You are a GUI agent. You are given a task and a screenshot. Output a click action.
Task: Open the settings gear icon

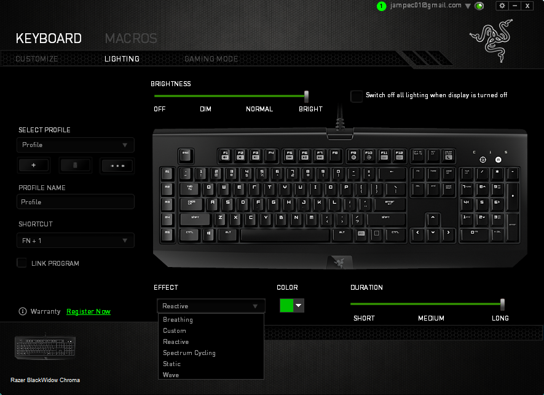[x=502, y=6]
